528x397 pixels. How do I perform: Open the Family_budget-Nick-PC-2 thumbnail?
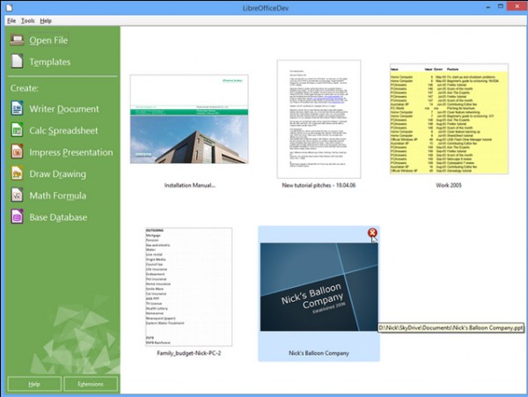189,287
